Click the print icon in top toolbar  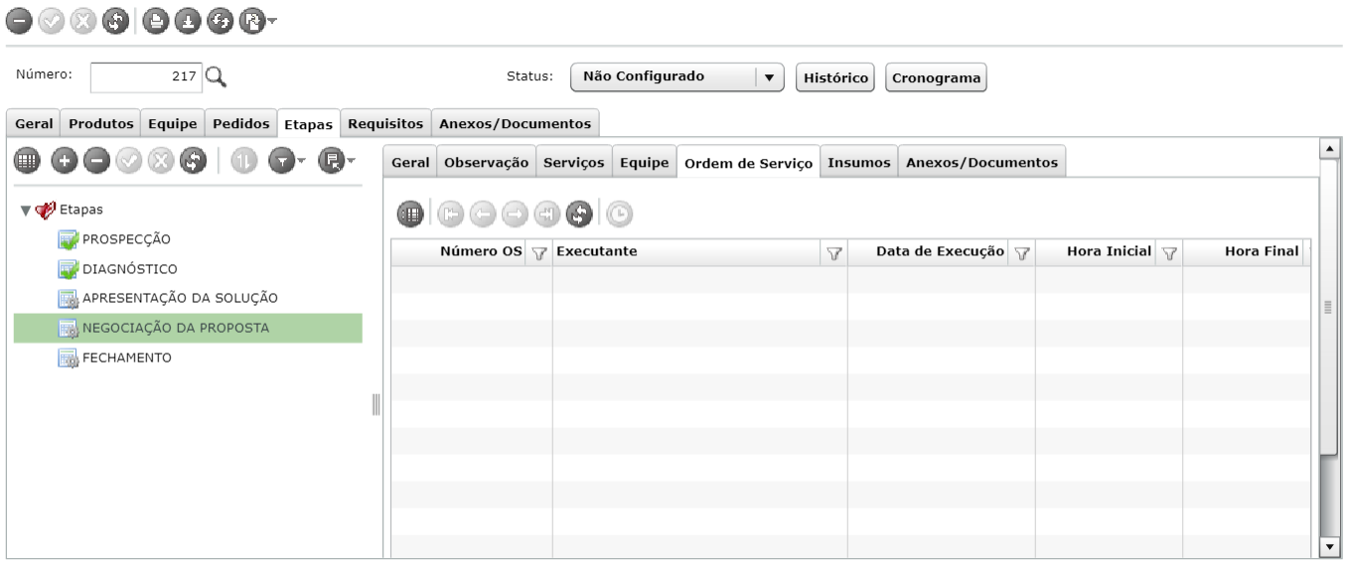[154, 19]
